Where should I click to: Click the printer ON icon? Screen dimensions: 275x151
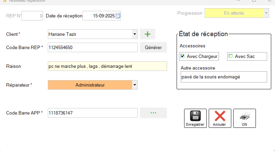[x=244, y=116]
